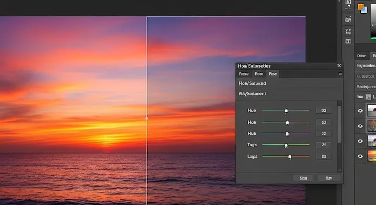Click the Seedepooo panel row
376x205 pixels.
click(x=365, y=87)
